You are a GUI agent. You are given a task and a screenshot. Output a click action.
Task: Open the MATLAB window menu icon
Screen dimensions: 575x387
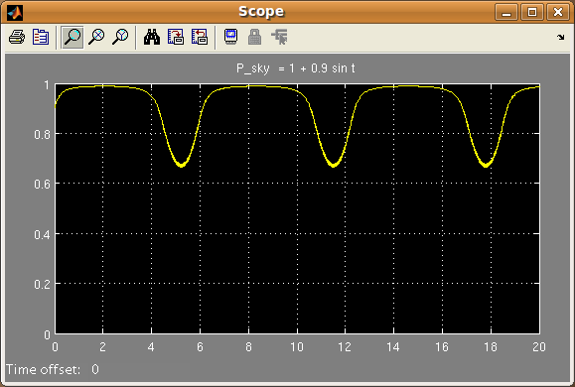(15, 12)
